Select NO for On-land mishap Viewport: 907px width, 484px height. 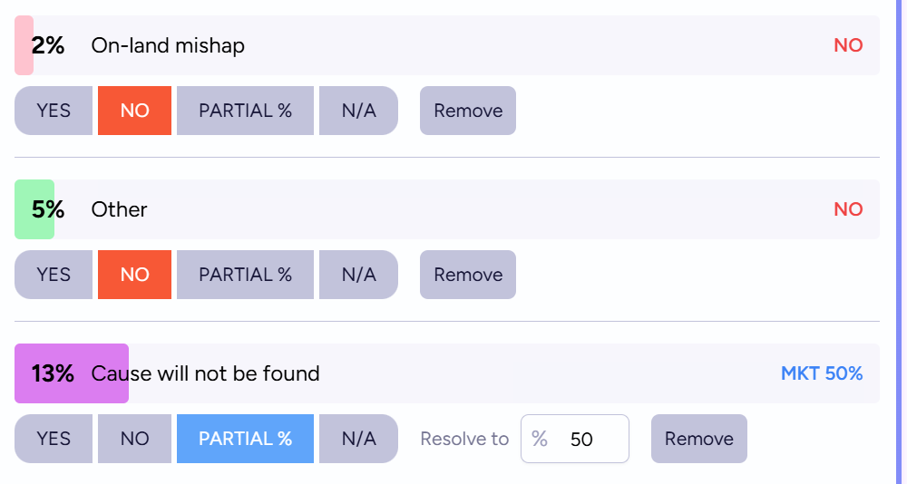pos(134,111)
